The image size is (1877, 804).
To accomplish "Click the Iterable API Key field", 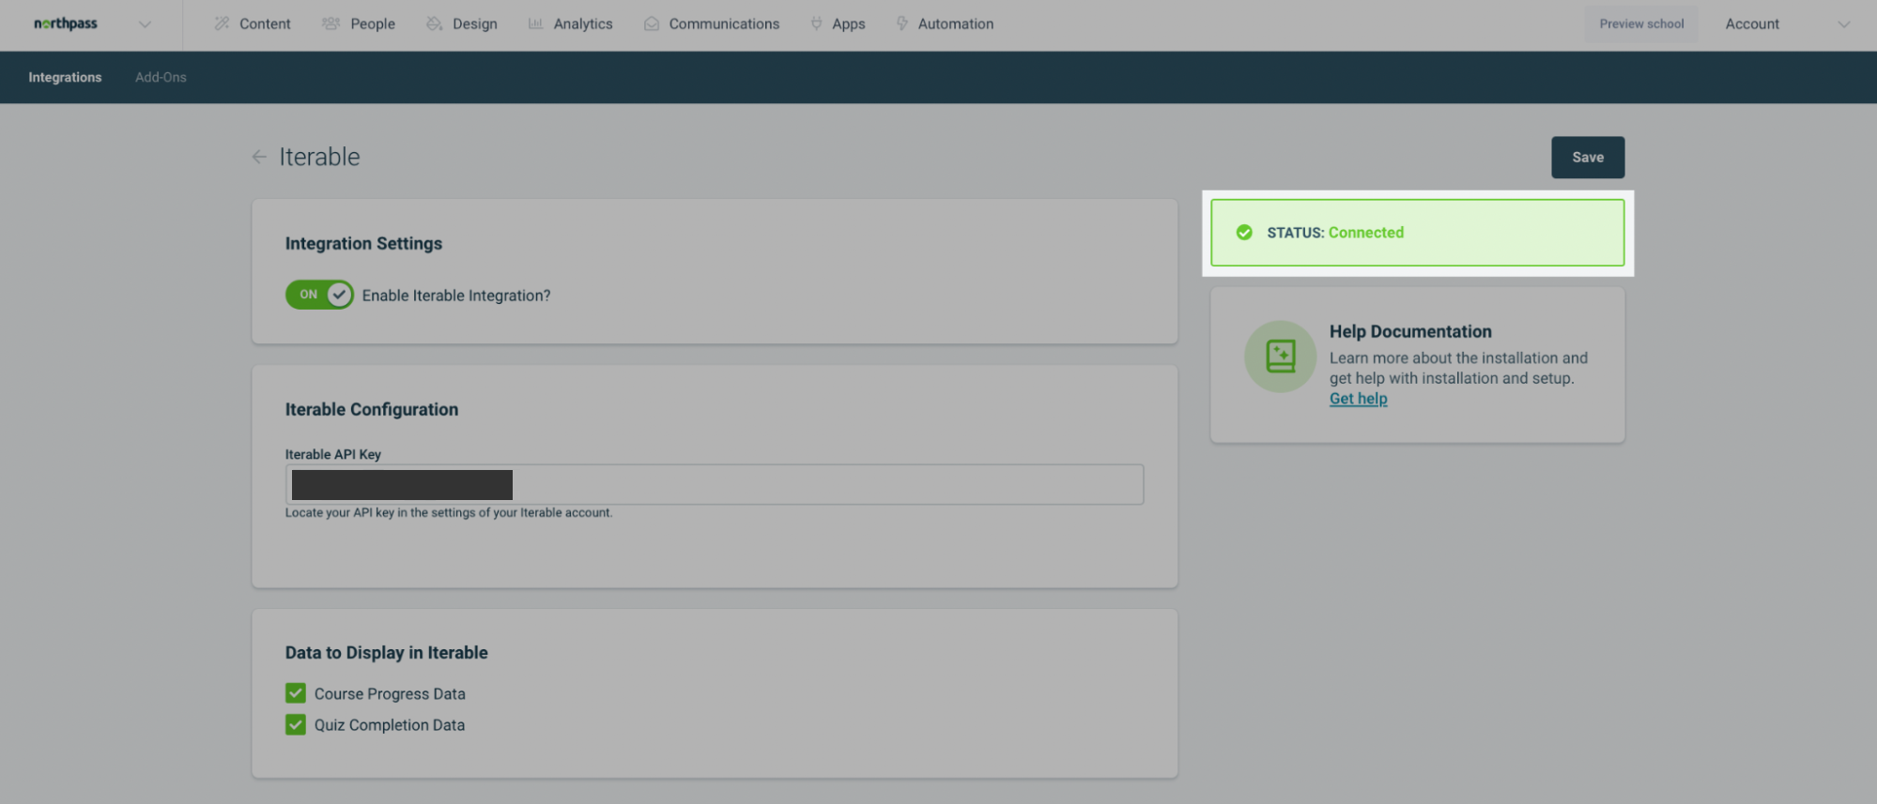I will 715,484.
